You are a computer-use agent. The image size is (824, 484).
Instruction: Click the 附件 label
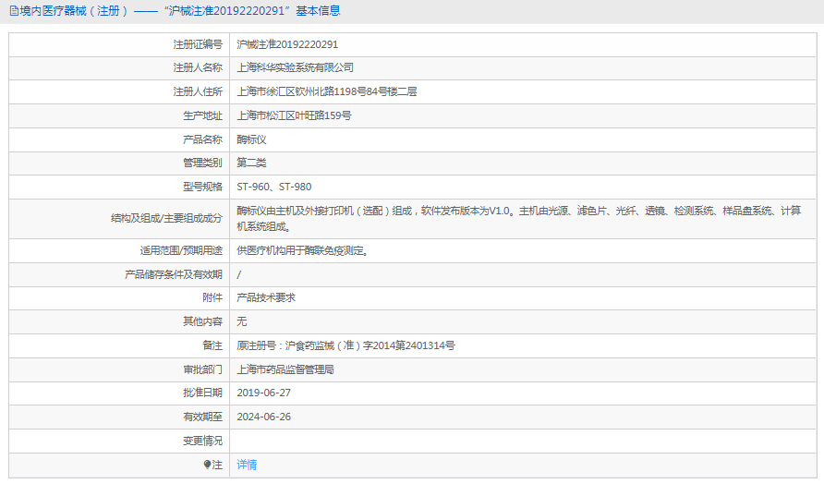212,298
